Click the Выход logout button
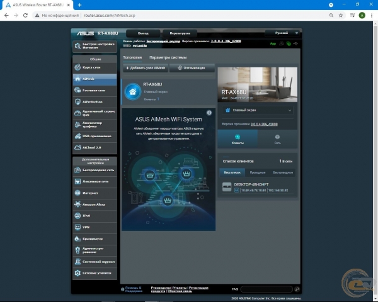The image size is (378, 302). point(143,33)
